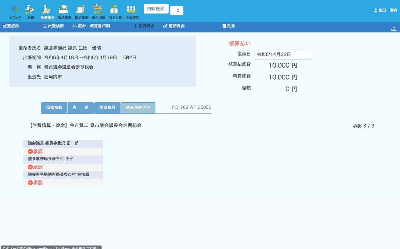
Task: Print via 復命・精算書印刷 button
Action: click(91, 26)
